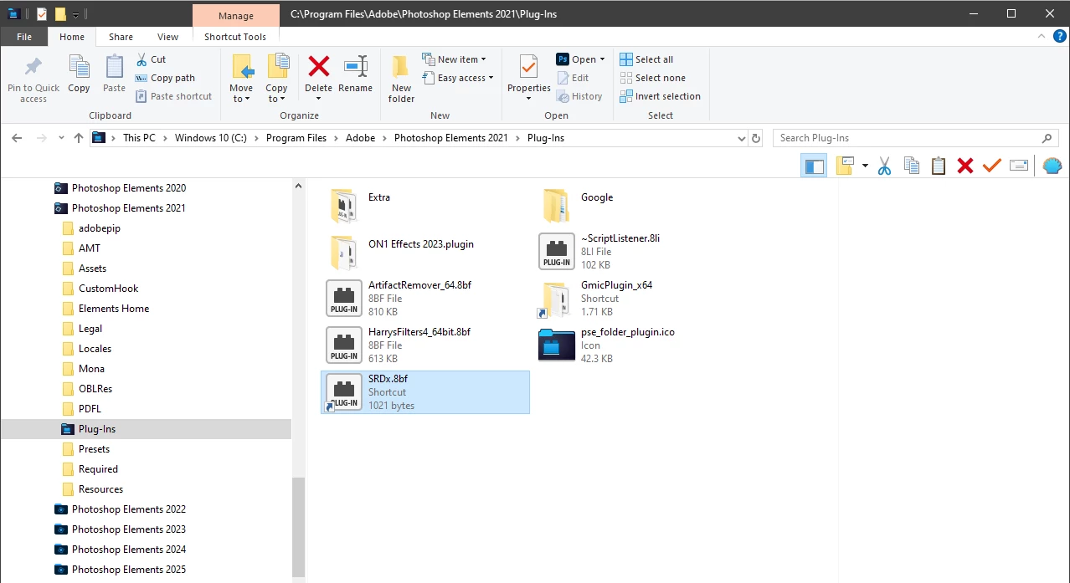Viewport: 1070px width, 583px height.
Task: Open the Easy access dropdown
Action: (x=457, y=78)
